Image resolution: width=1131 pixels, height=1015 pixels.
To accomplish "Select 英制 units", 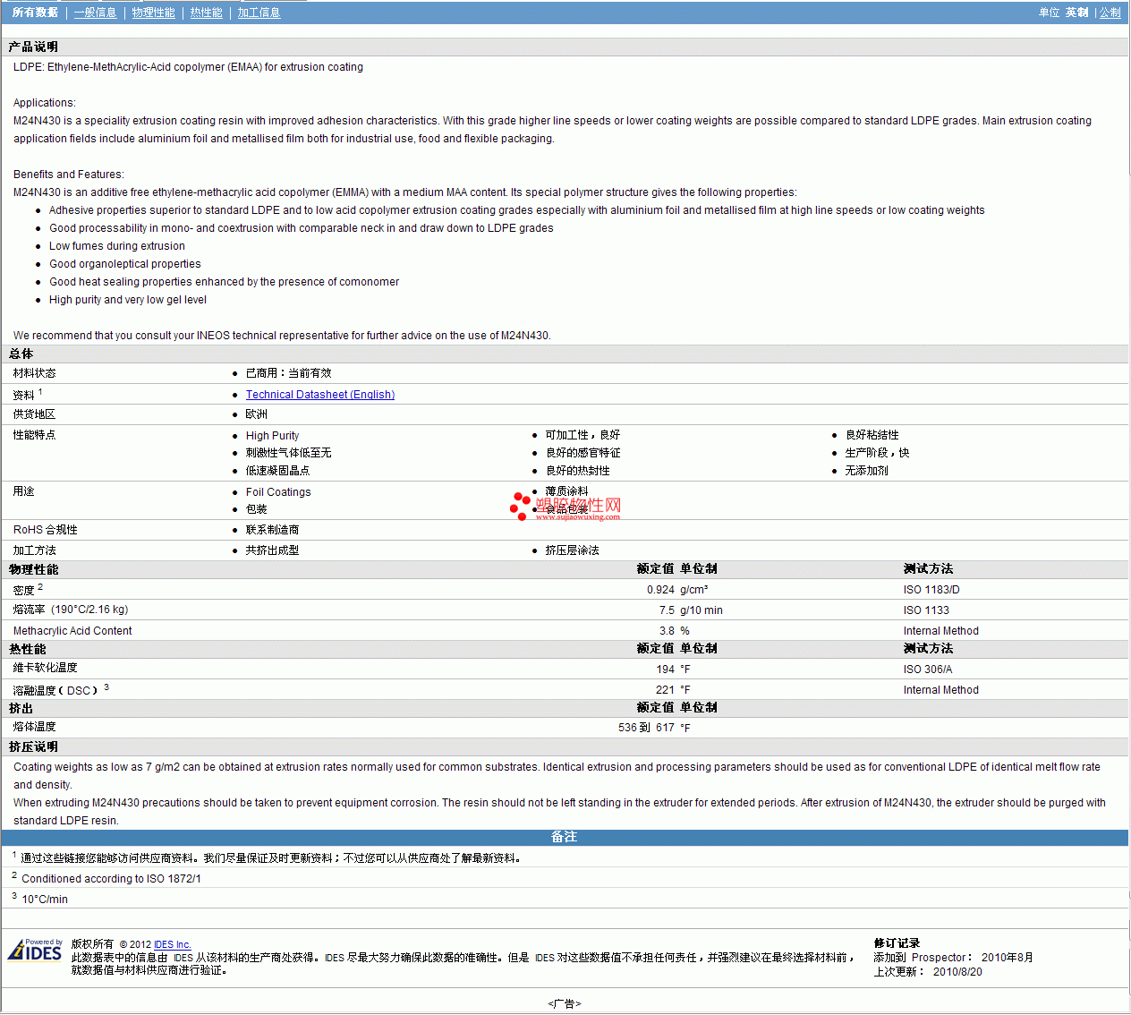I will [1076, 13].
